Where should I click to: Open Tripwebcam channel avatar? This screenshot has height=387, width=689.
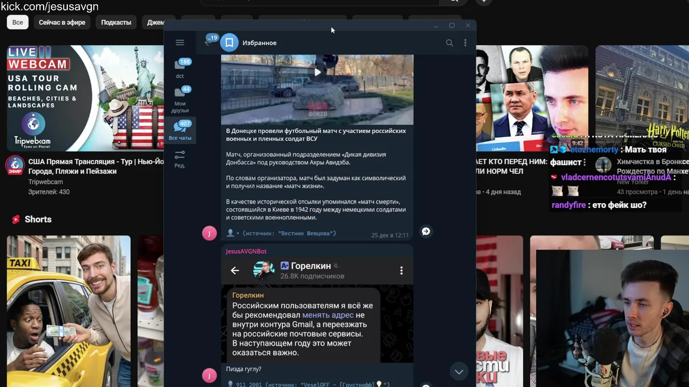pos(15,166)
